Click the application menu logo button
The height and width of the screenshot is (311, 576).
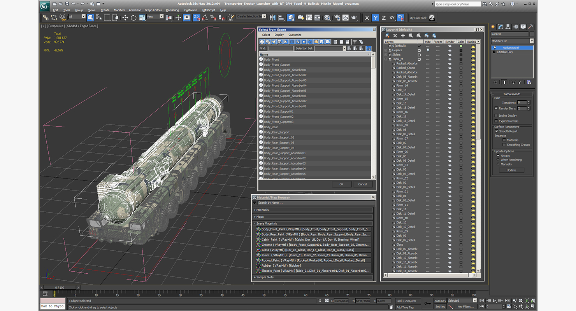pyautogui.click(x=45, y=6)
